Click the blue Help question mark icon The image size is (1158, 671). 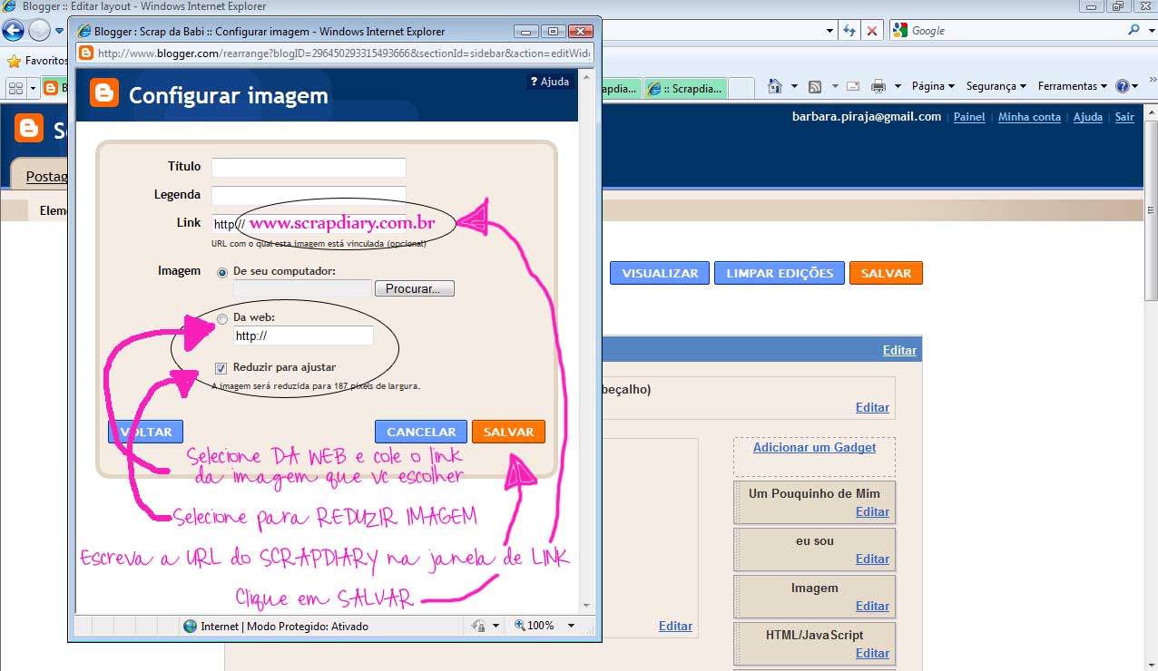[x=1123, y=86]
